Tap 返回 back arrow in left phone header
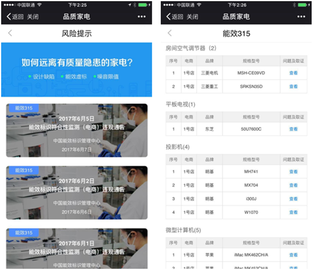Viewport: 314px width, 270px height. click(15, 17)
